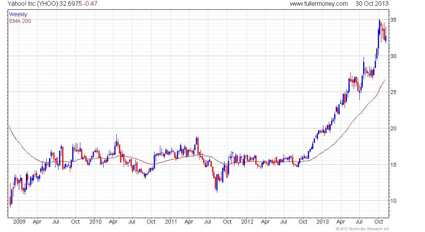The height and width of the screenshot is (232, 425).
Task: Open the www.fullermoney.com link text
Action: (x=319, y=4)
